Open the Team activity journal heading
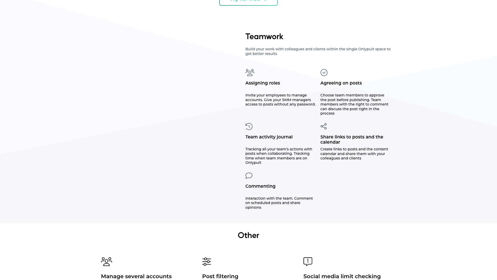Image resolution: width=497 pixels, height=280 pixels. point(269,137)
